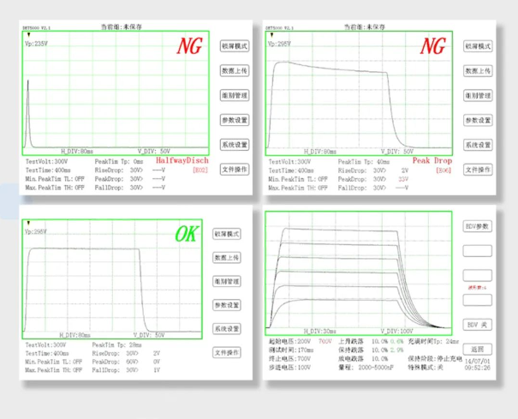Open 参数设置 in the OK result panel
Viewport: 518px width, 419px height.
[227, 305]
